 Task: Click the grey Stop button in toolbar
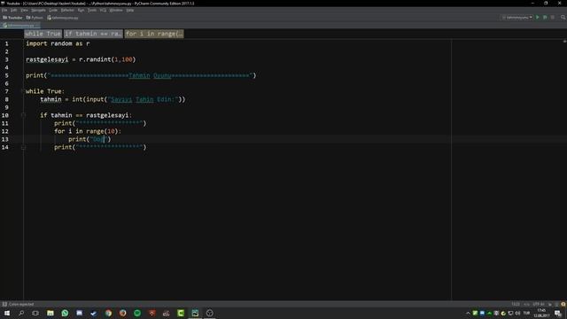(553, 18)
